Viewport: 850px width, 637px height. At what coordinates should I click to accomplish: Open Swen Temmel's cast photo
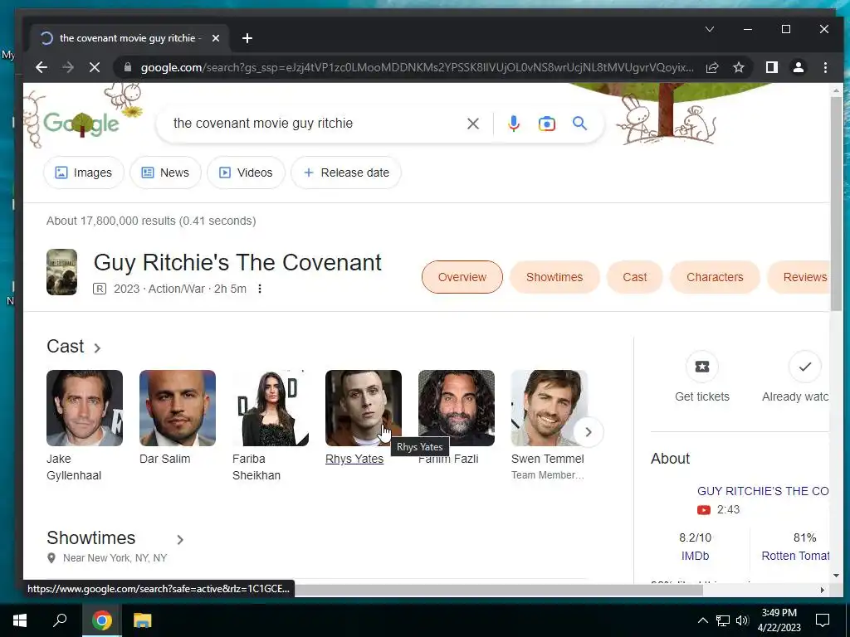[x=550, y=408]
